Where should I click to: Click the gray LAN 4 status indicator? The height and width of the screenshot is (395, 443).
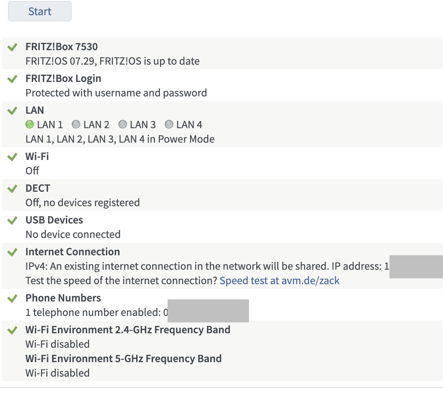point(169,125)
